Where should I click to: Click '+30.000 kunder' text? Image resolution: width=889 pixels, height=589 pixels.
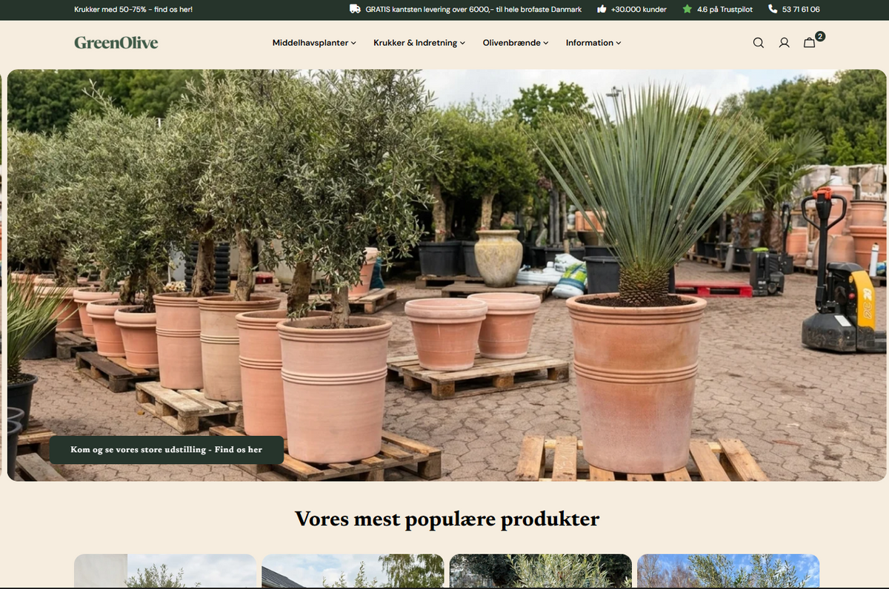[639, 10]
